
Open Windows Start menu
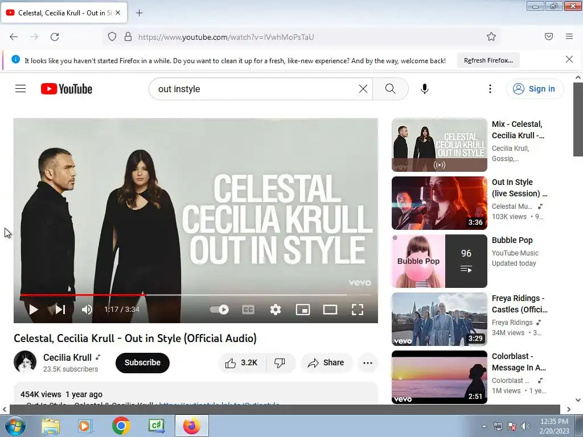(x=15, y=426)
